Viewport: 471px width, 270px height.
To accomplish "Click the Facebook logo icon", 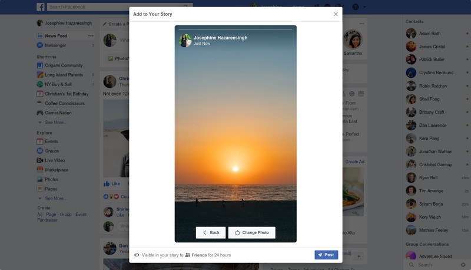I will coord(41,6).
